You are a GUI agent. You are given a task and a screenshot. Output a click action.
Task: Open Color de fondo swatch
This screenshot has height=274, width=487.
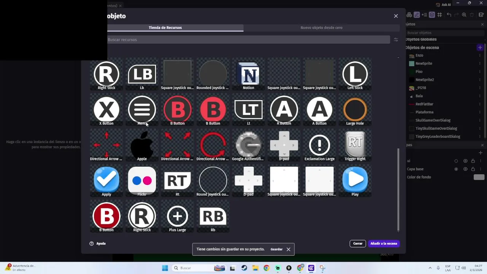(479, 177)
